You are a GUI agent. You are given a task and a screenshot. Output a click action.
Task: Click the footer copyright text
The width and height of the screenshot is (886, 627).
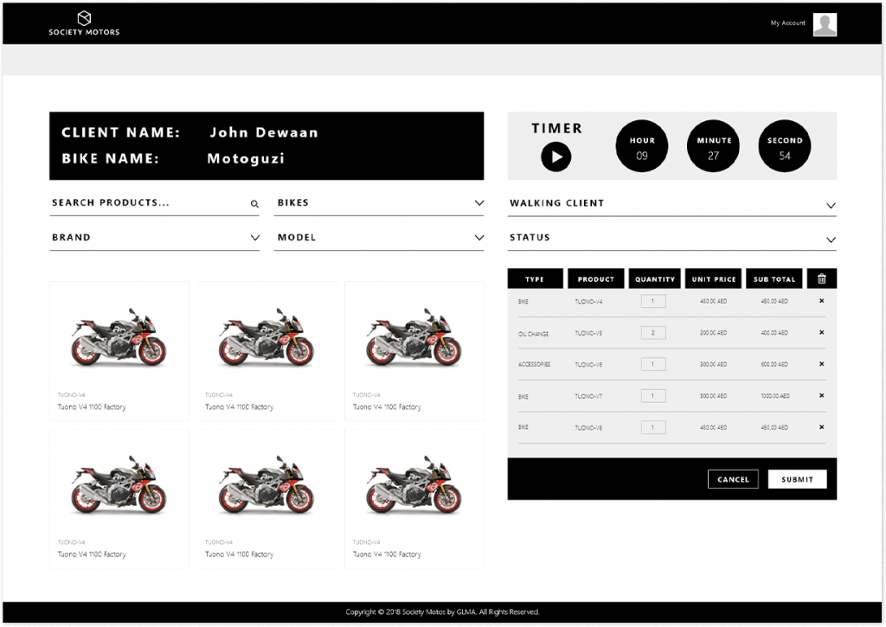point(442,611)
